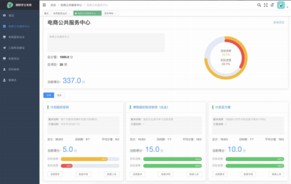Toggle fullscreen with the expand icon
291x184 pixels.
point(266,5)
